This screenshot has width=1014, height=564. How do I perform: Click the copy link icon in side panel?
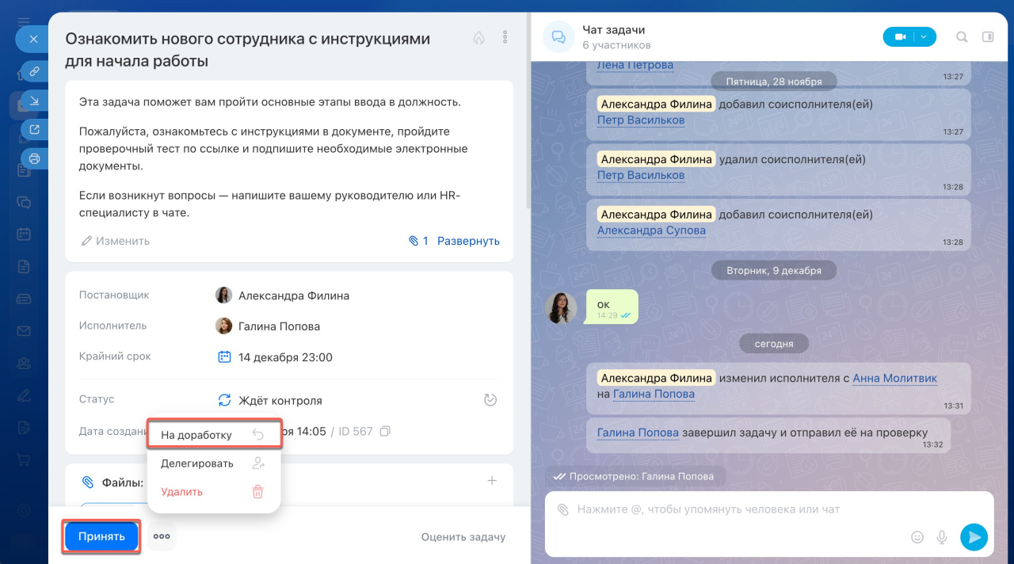click(x=34, y=71)
